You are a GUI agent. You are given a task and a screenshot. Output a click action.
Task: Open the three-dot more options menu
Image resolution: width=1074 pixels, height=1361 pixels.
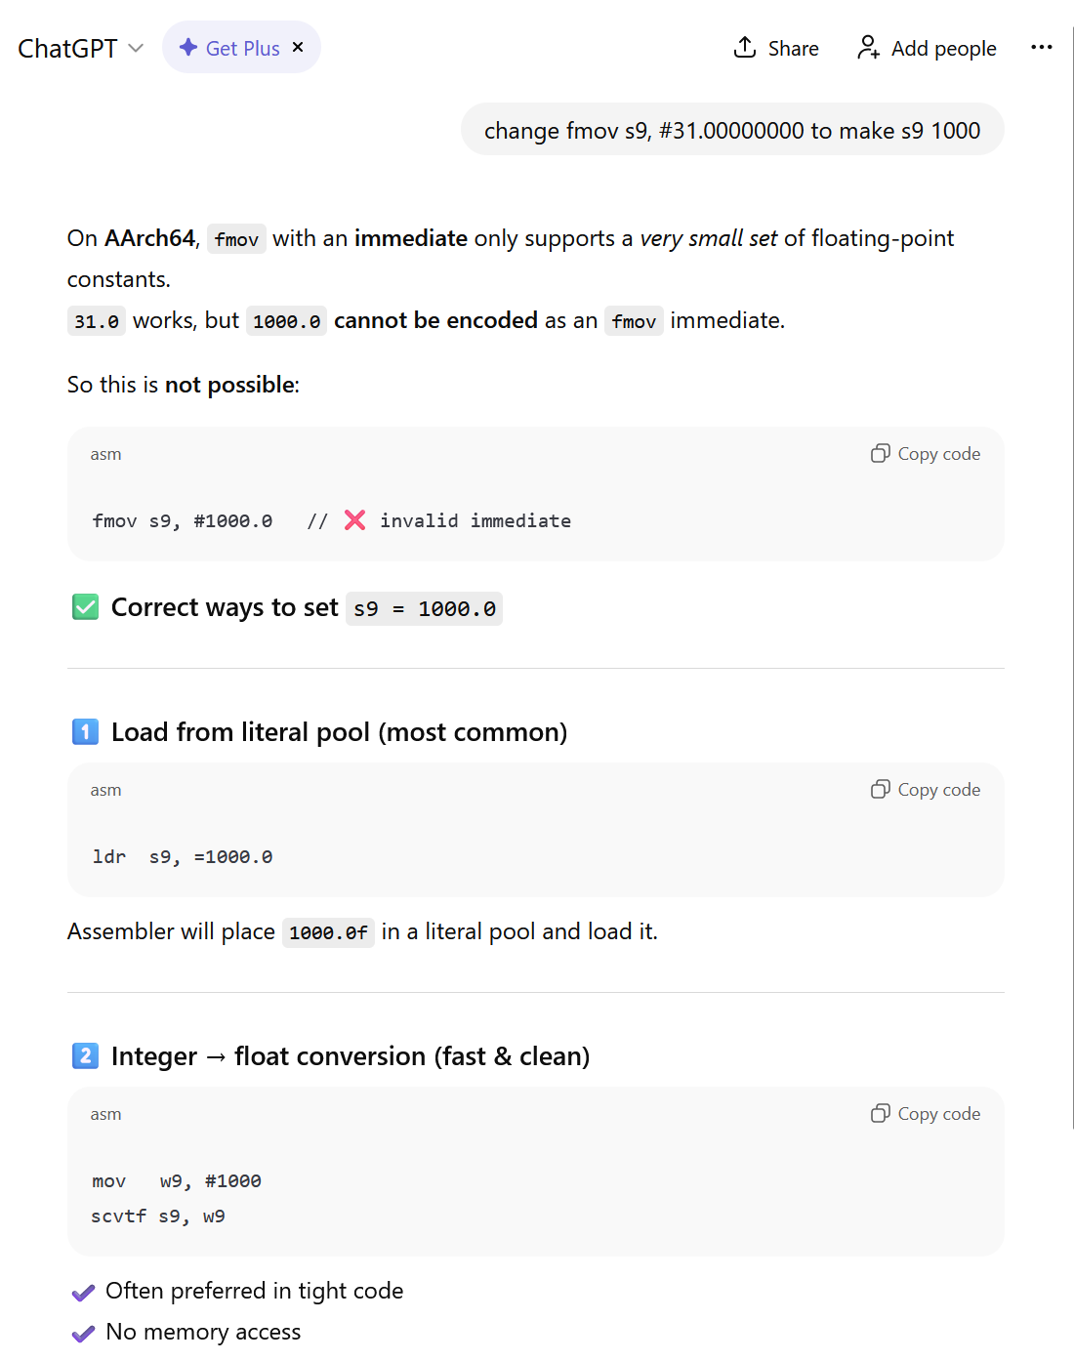pos(1042,47)
